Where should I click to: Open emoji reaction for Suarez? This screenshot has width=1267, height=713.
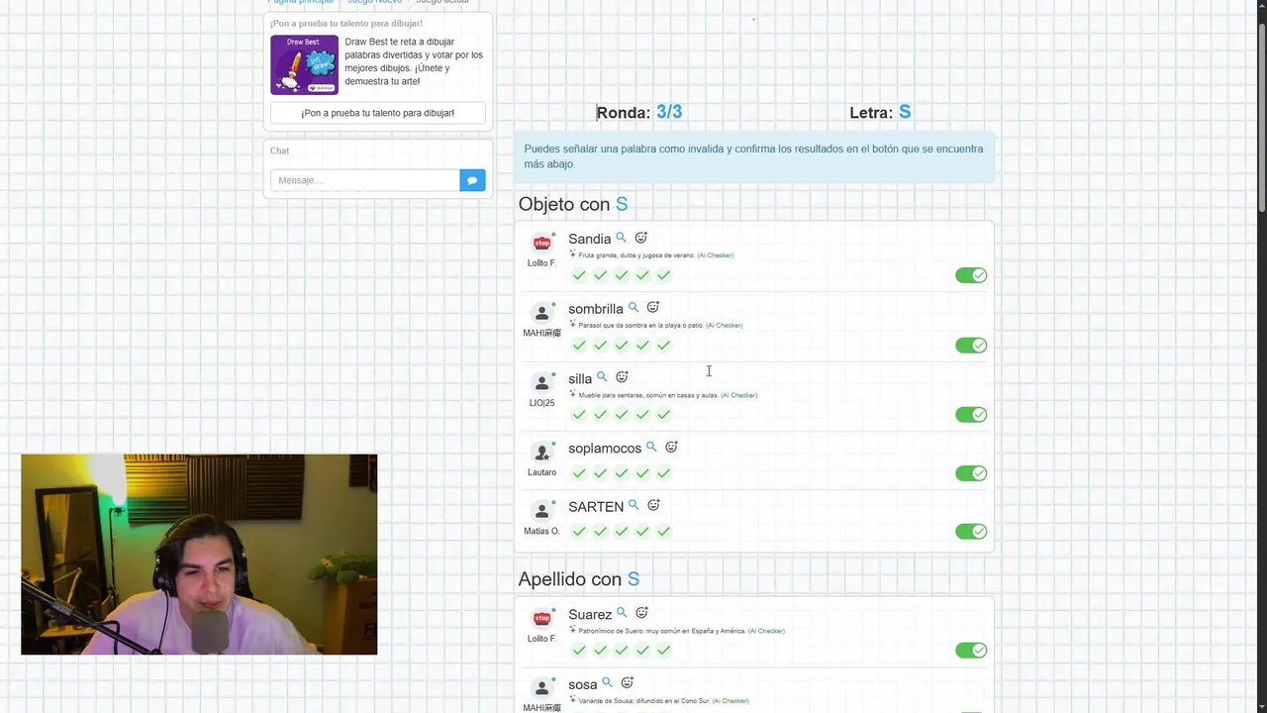[x=641, y=613]
